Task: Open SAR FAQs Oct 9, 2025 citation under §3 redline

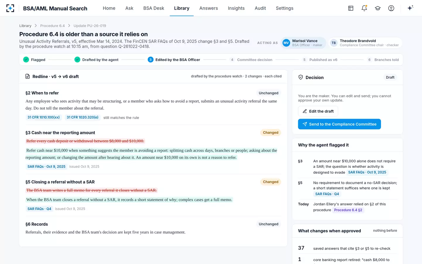Action: [x=46, y=167]
